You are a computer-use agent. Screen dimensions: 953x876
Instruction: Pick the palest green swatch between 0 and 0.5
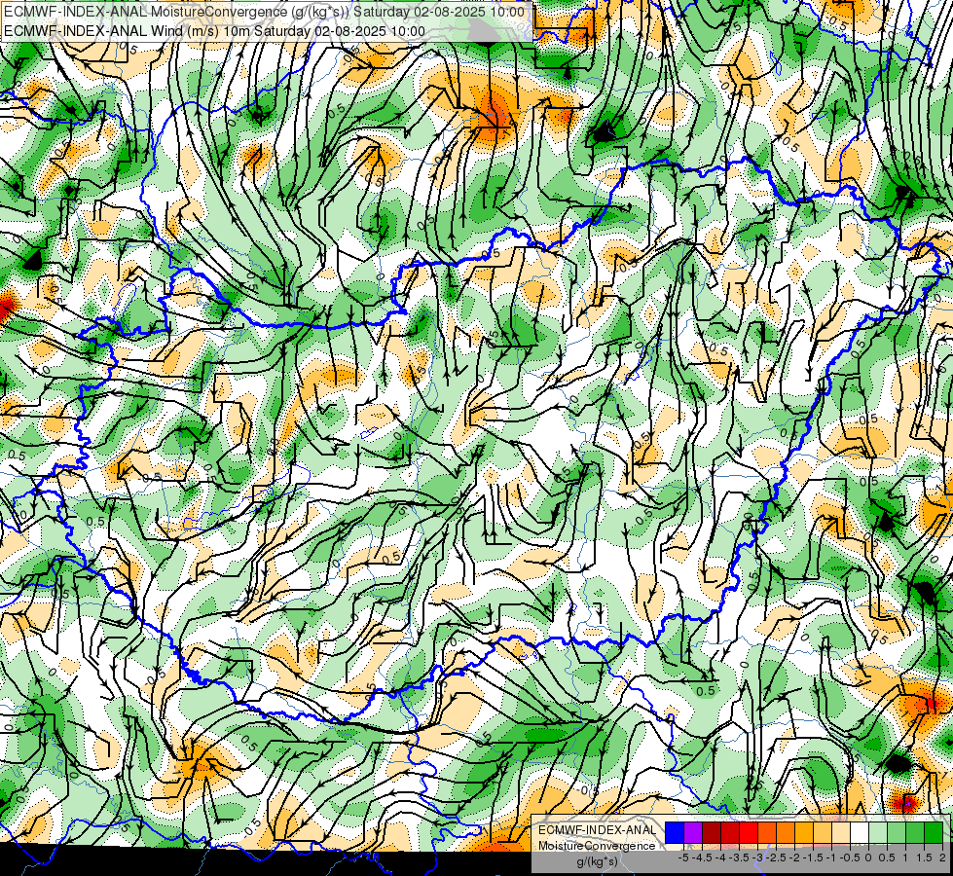(878, 833)
